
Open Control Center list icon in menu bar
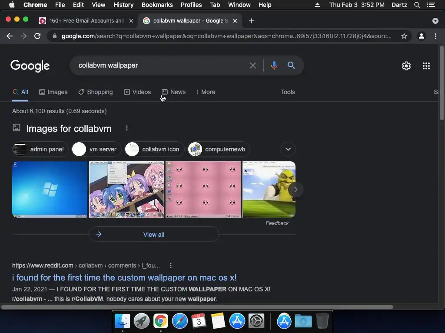click(x=431, y=5)
